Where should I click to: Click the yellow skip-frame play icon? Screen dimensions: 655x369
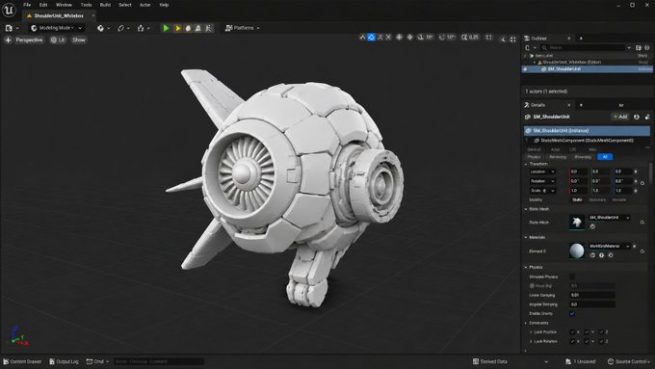(x=177, y=28)
